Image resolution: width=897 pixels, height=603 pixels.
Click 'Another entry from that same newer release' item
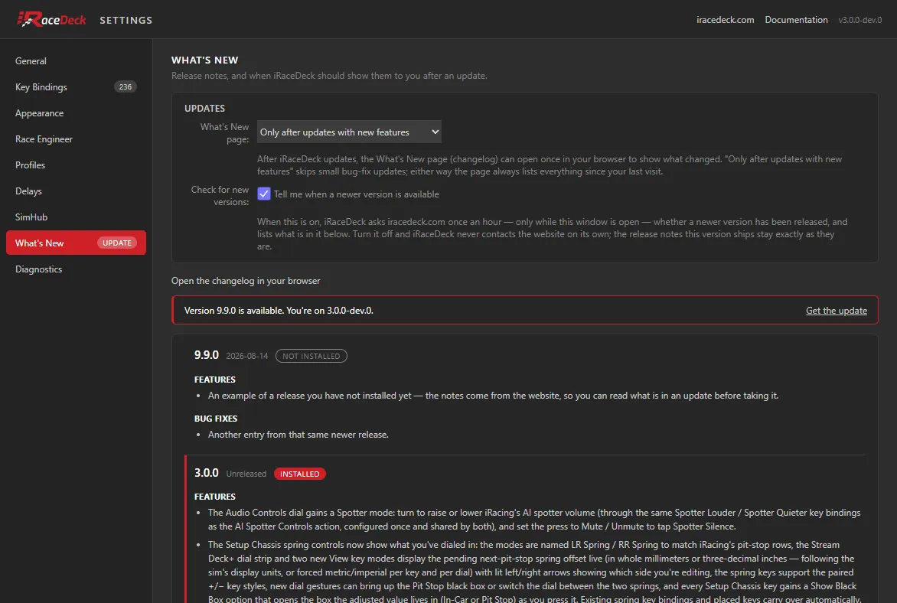point(298,435)
